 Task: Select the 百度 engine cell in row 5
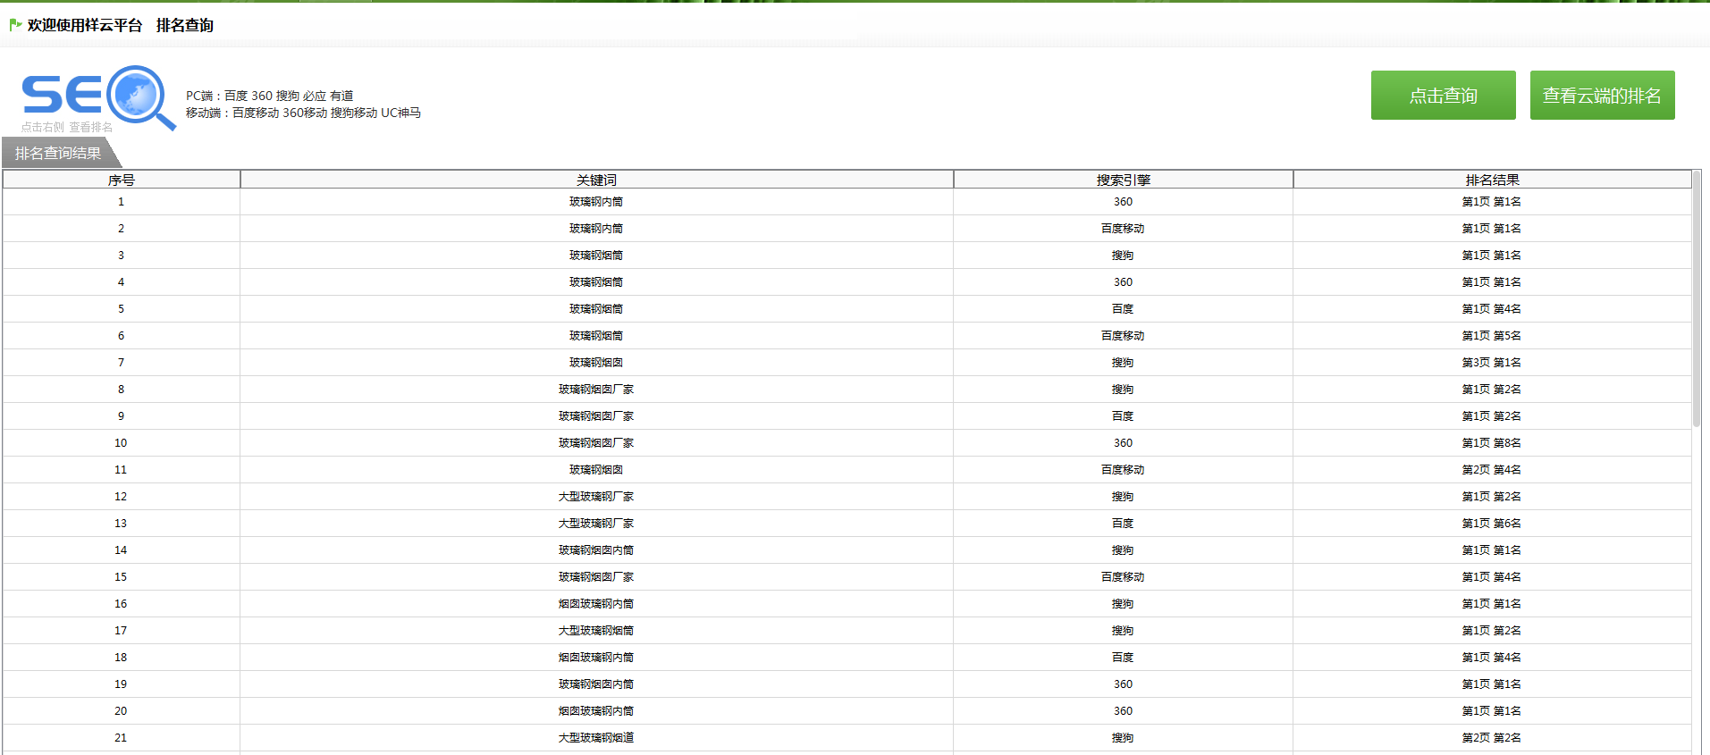point(1123,309)
